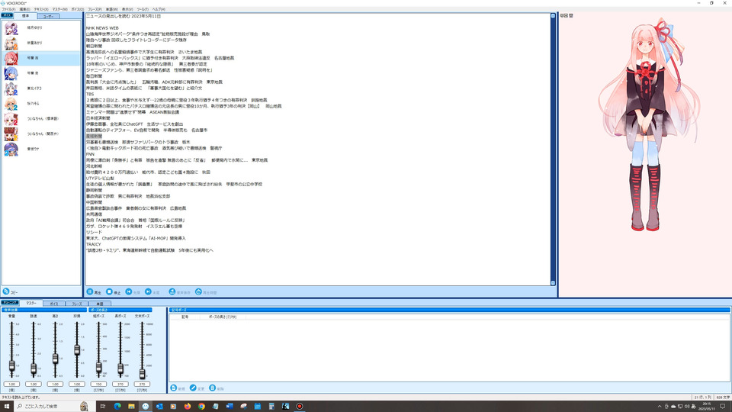Click the red recording icon on taskbar
This screenshot has height=412, width=732.
point(300,407)
